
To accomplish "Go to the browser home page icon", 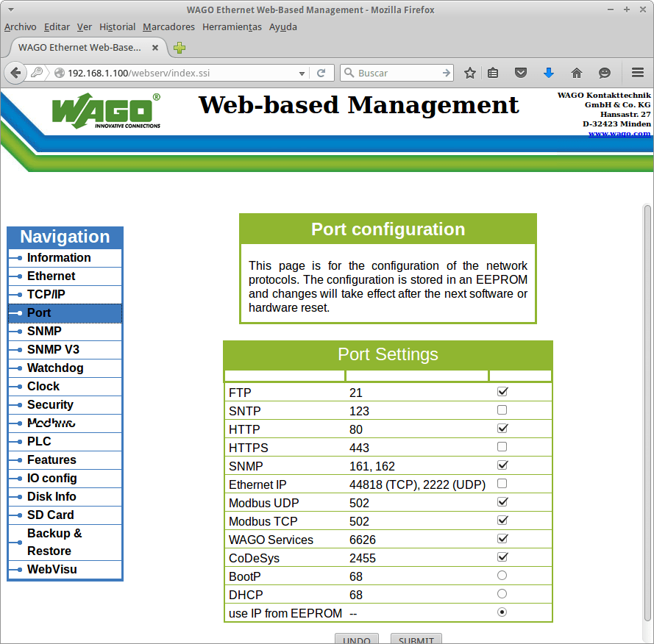I will point(577,73).
